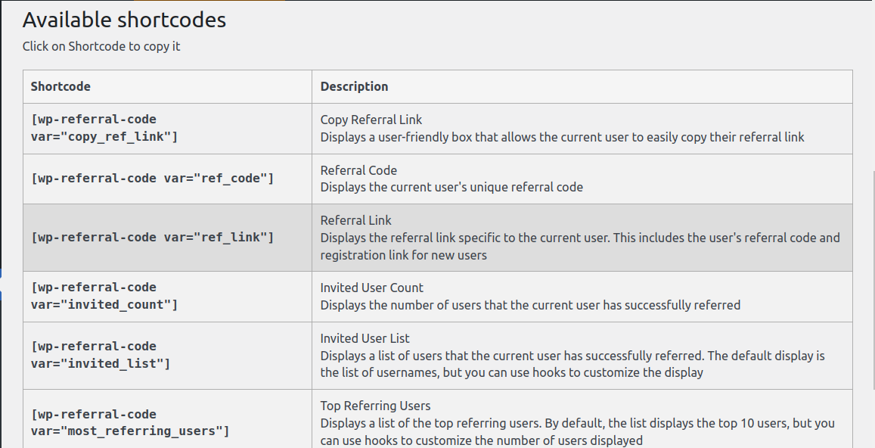Click the Shortcode column header
This screenshot has height=448, width=875.
61,86
